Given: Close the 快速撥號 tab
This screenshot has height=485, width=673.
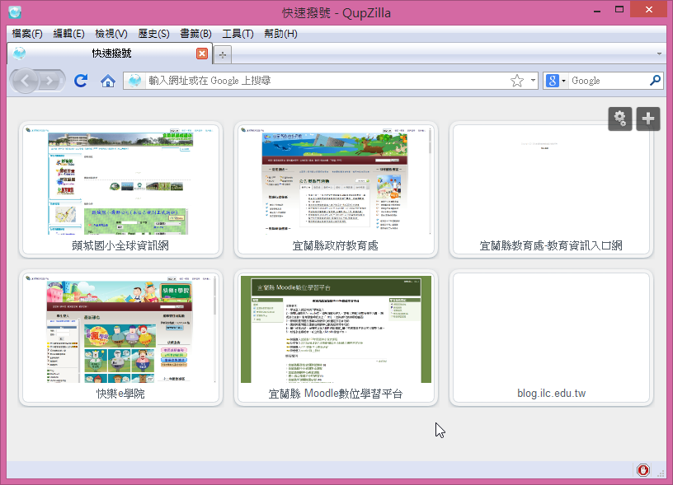Looking at the screenshot, I should pos(202,54).
